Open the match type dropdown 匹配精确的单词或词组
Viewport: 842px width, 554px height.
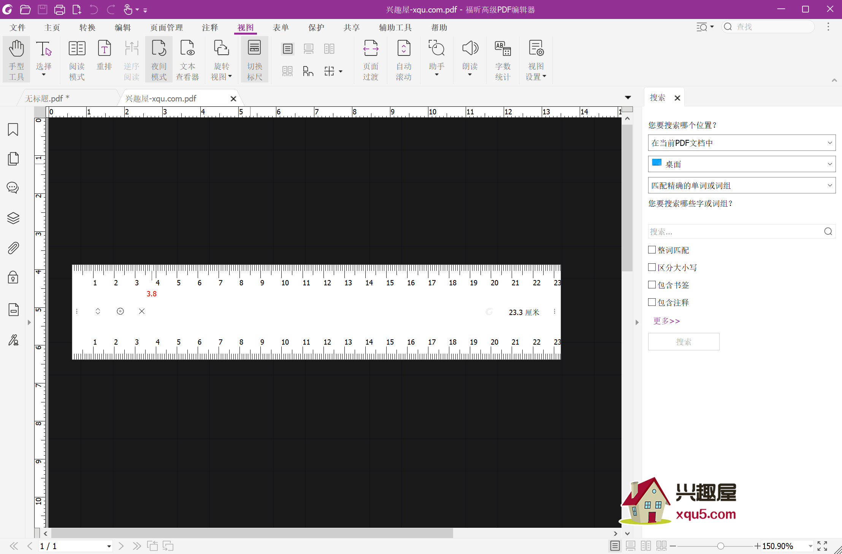pyautogui.click(x=741, y=185)
